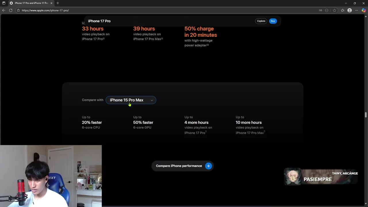Click the iPhone 17 Pro nav title

click(x=99, y=21)
